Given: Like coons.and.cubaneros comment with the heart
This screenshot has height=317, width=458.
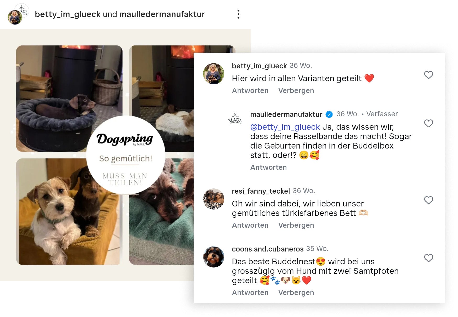Looking at the screenshot, I should point(428,258).
